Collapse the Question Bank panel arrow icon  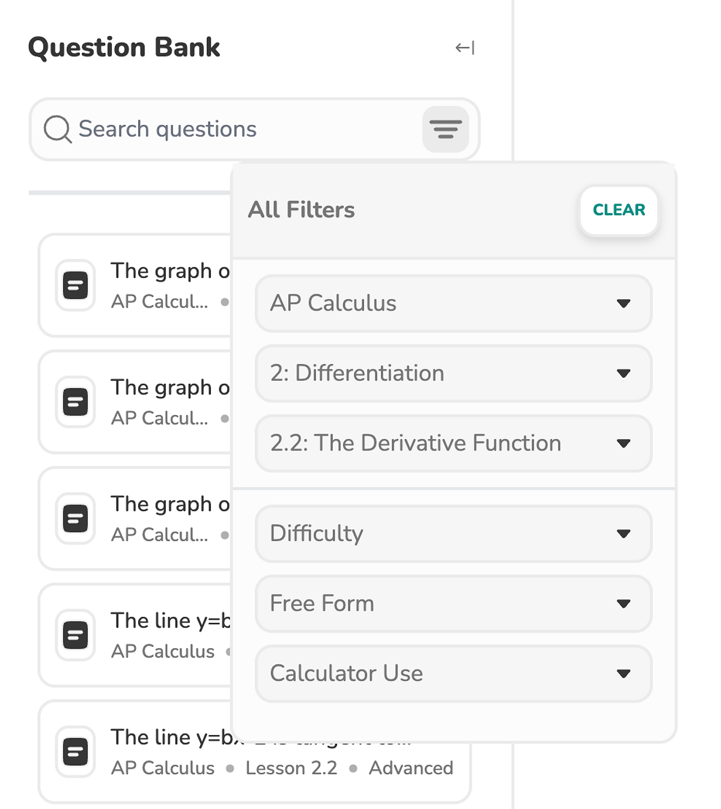pyautogui.click(x=464, y=48)
